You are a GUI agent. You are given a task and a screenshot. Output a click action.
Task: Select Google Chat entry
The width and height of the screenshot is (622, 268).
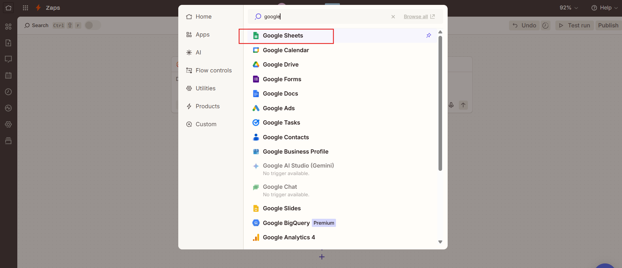pyautogui.click(x=342, y=190)
